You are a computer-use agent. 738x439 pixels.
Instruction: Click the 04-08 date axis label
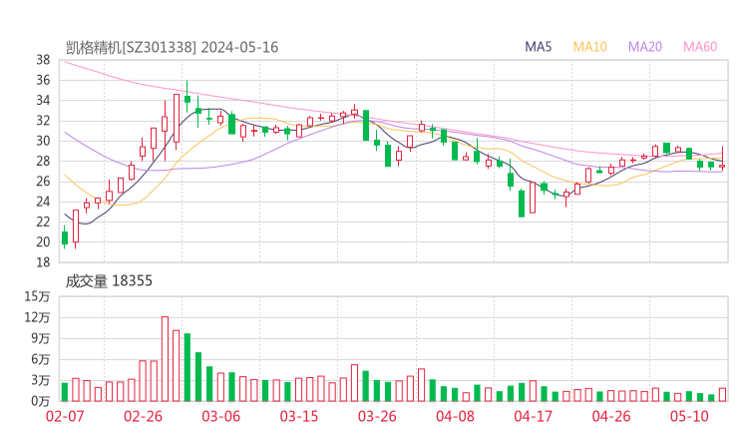pyautogui.click(x=455, y=416)
